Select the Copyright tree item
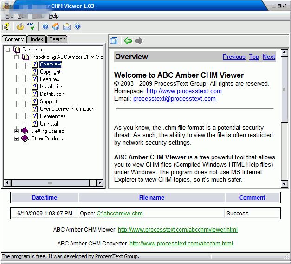Image resolution: width=291 pixels, height=264 pixels. (50, 72)
